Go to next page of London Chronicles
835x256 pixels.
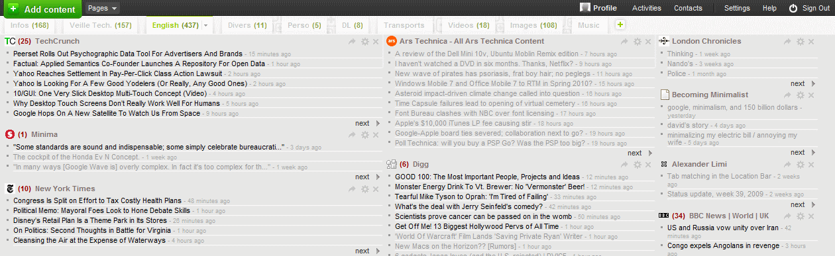[x=803, y=84]
